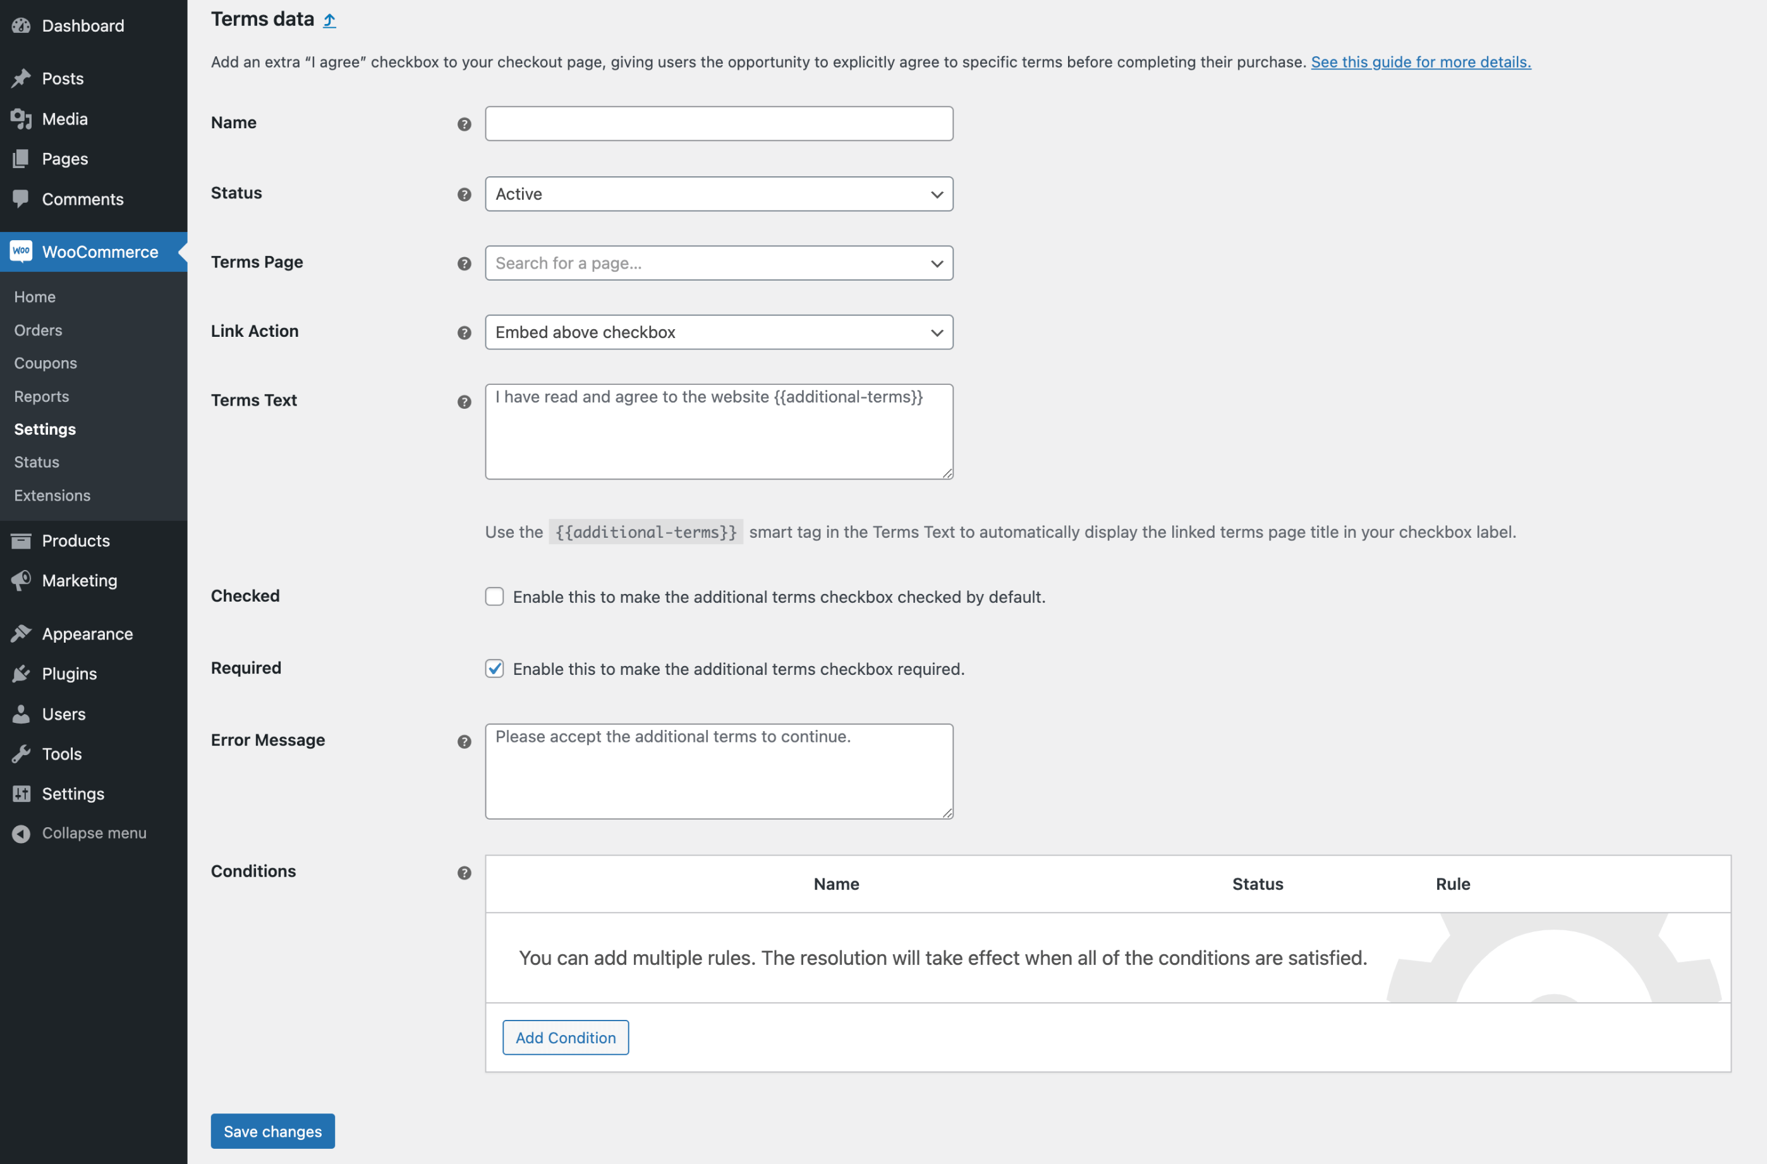Viewport: 1767px width, 1164px height.
Task: Open the Coupons submenu item
Action: pyautogui.click(x=46, y=363)
